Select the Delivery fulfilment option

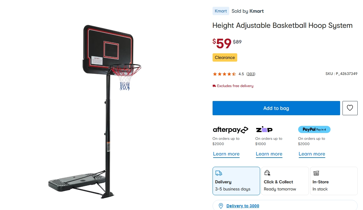point(236,181)
